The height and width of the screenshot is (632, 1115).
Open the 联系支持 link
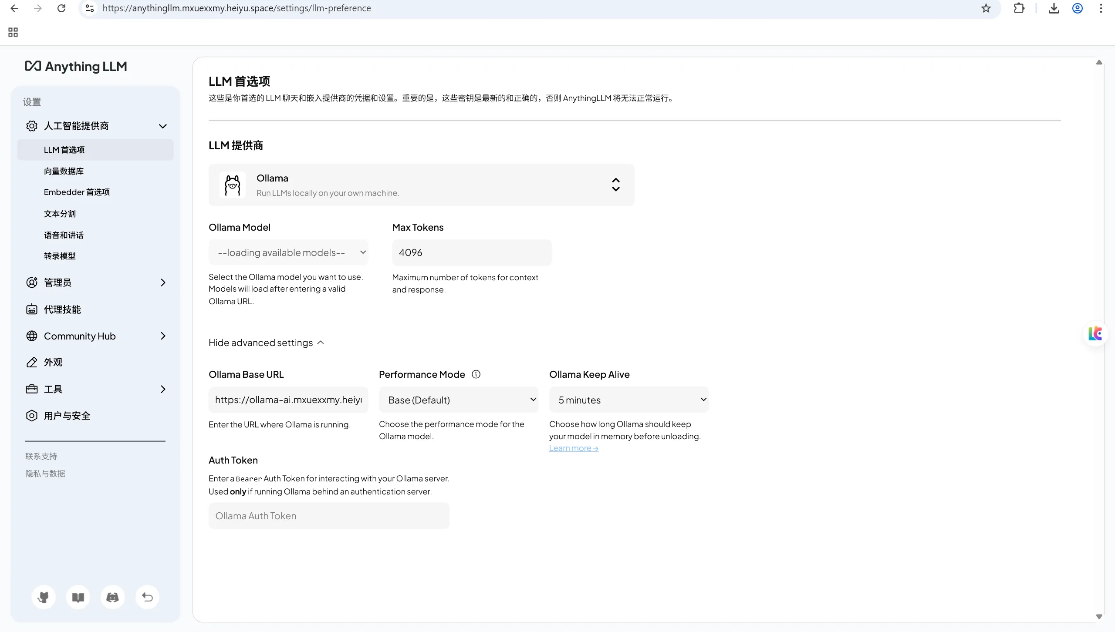[41, 456]
